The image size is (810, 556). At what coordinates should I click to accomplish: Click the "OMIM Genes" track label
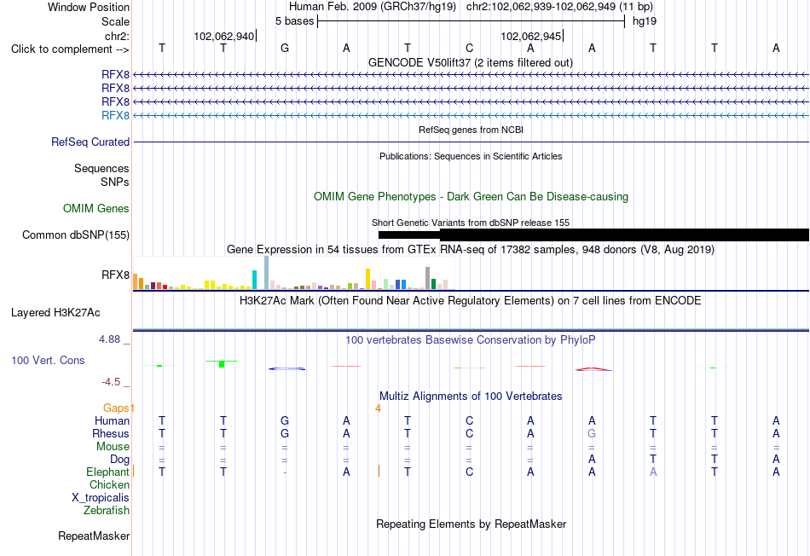pyautogui.click(x=96, y=208)
